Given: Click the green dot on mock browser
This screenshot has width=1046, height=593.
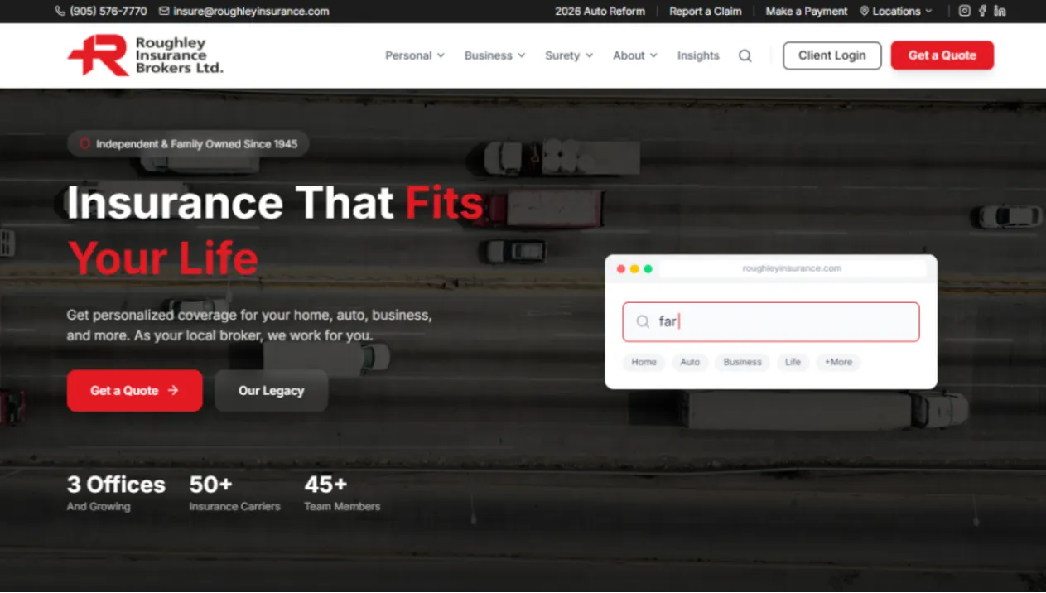Looking at the screenshot, I should [648, 269].
